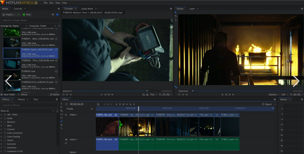Open settings gear for P1005243 clip
304x154 pixels.
coord(57,61)
